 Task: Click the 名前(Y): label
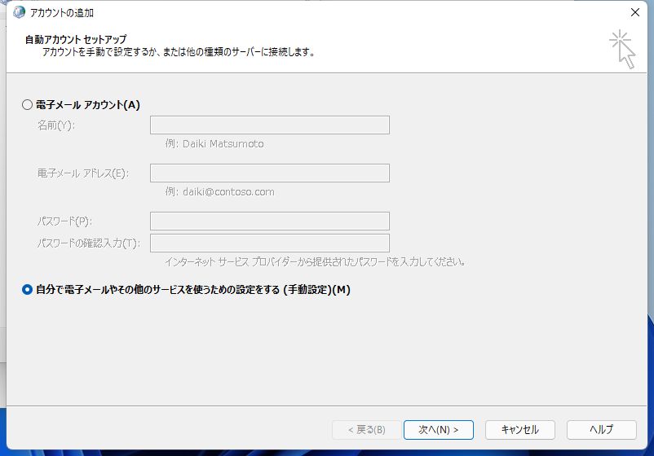coord(56,125)
